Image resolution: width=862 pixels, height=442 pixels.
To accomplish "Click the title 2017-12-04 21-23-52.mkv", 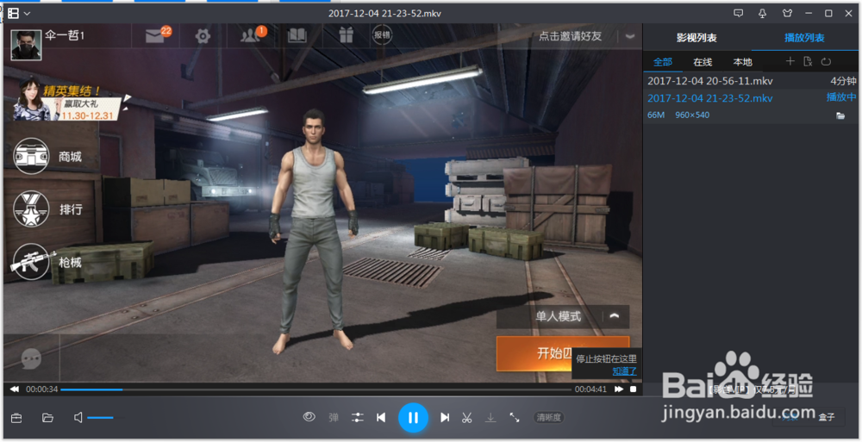I will tap(384, 13).
